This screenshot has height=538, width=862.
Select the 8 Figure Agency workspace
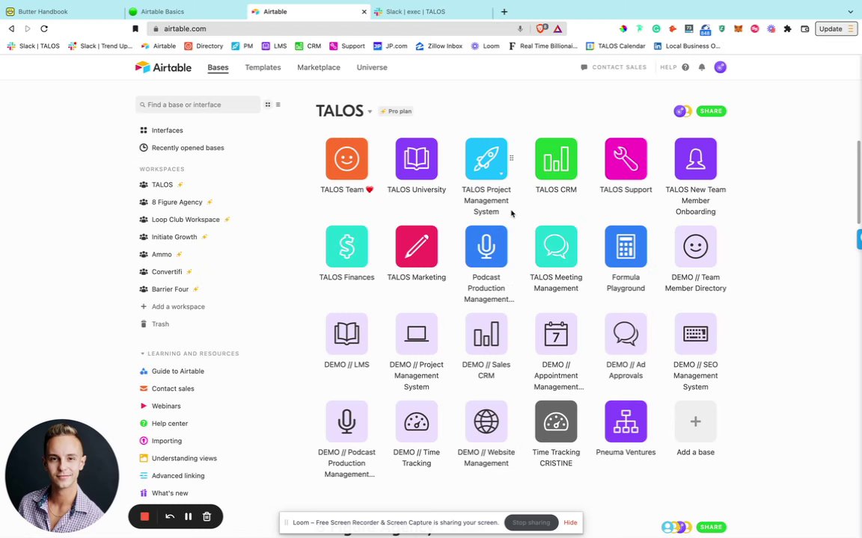pos(176,202)
